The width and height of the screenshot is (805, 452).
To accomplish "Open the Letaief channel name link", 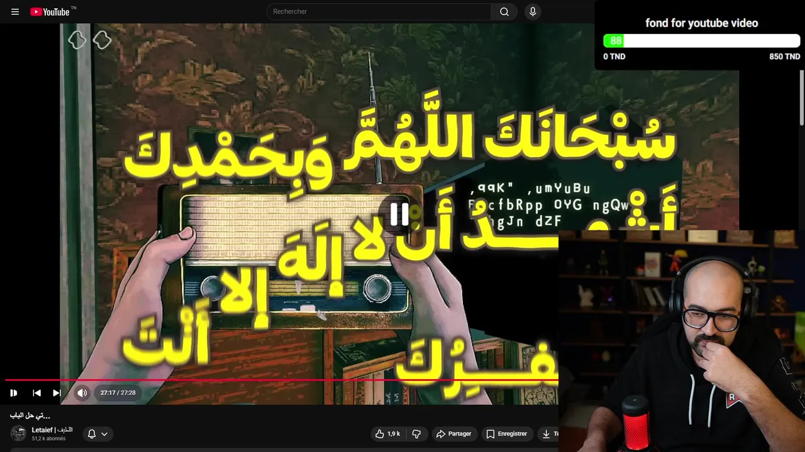I will 52,430.
